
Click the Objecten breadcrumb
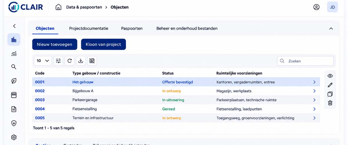(x=120, y=7)
